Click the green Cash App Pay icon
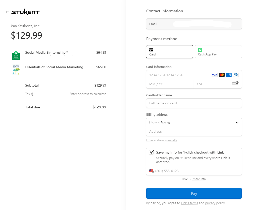Image resolution: width=253 pixels, height=210 pixels. tap(200, 50)
